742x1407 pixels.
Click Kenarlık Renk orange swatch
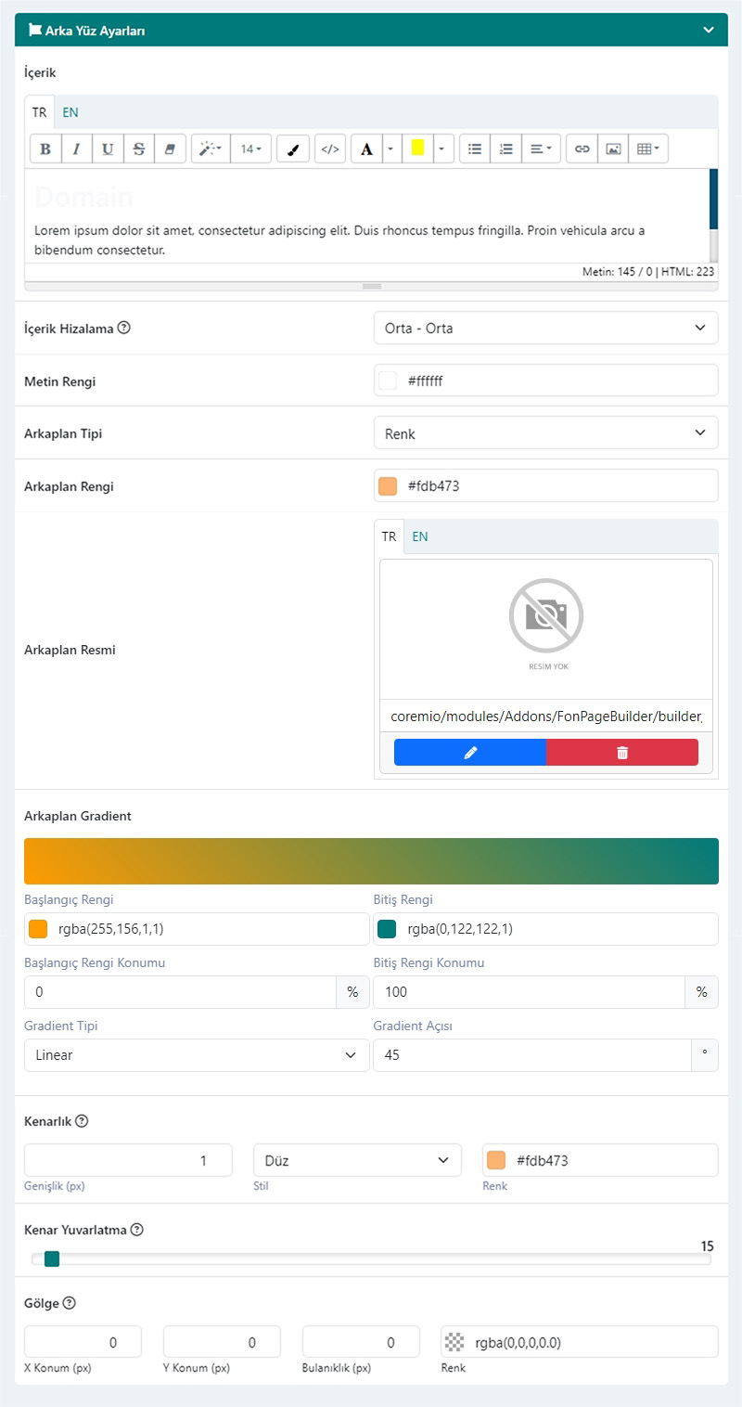(496, 1160)
